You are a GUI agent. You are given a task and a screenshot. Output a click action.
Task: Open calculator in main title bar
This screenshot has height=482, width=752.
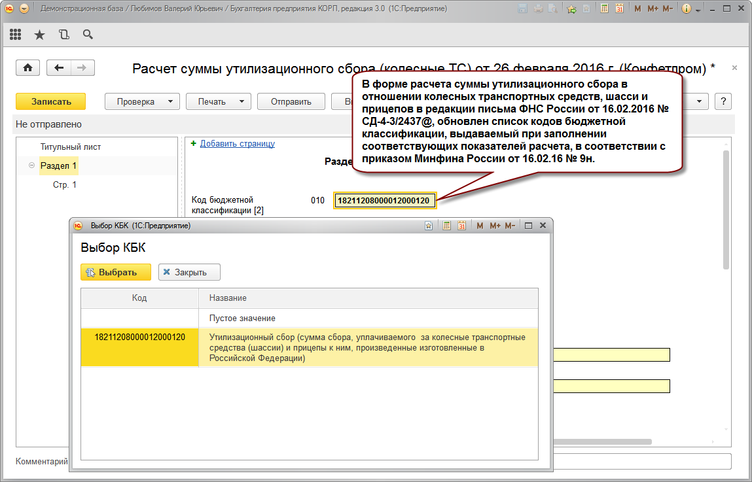[x=604, y=9]
